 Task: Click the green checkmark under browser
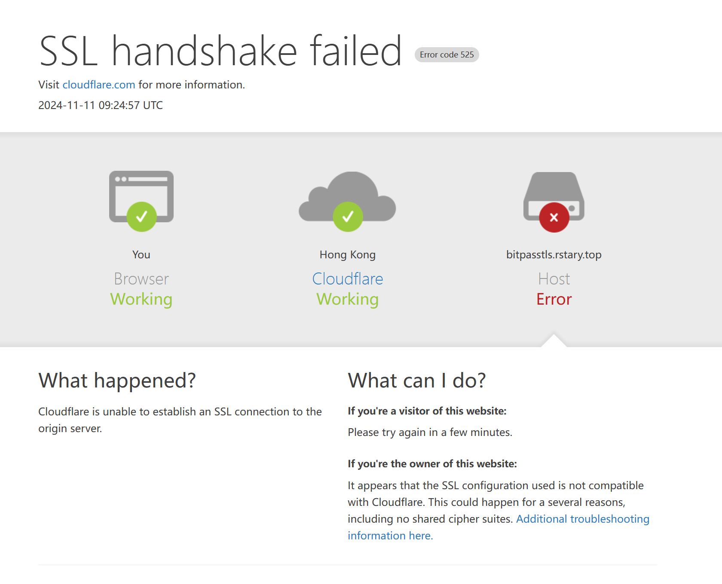click(141, 217)
